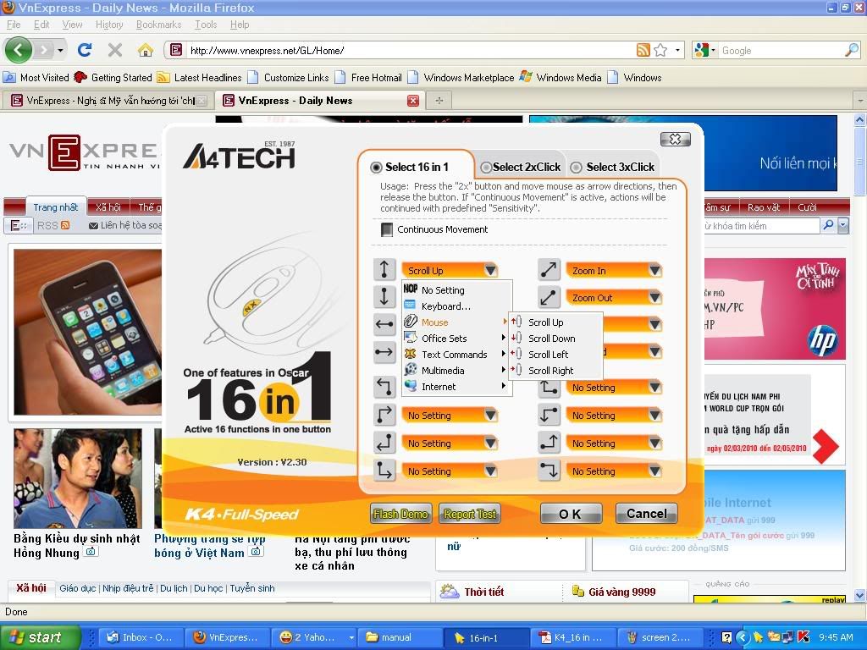
Task: Click the Firefox Stop icon
Action: (115, 50)
